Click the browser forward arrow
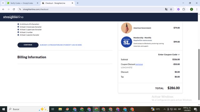200x112 pixels. pyautogui.click(x=8, y=9)
